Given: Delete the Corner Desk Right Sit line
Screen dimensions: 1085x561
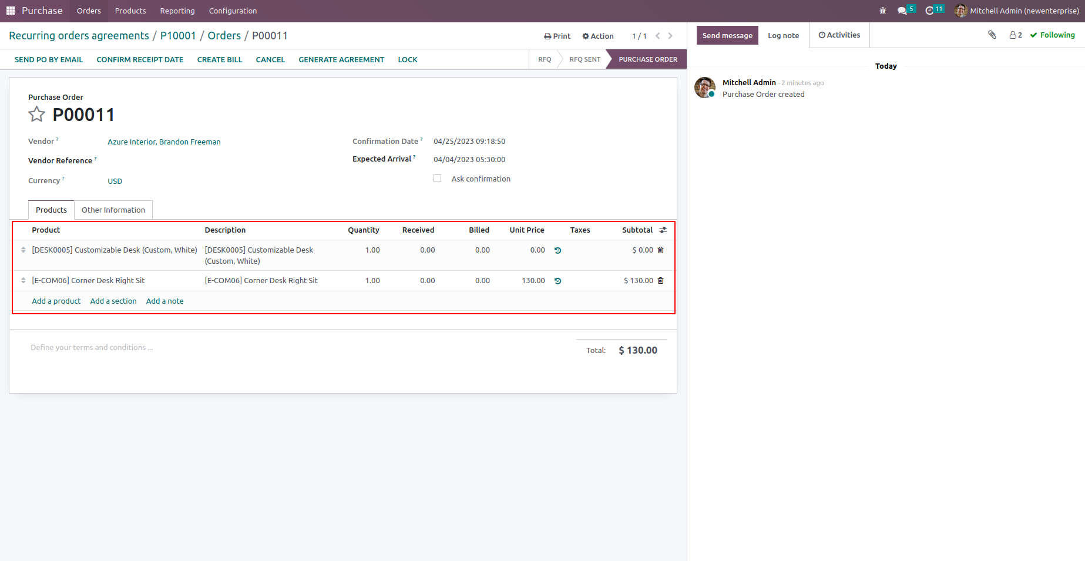Looking at the screenshot, I should [661, 281].
